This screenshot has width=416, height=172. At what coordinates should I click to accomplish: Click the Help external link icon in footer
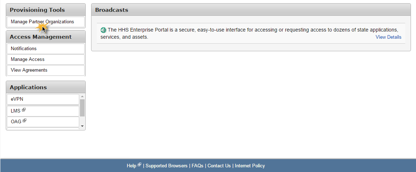tap(139, 165)
